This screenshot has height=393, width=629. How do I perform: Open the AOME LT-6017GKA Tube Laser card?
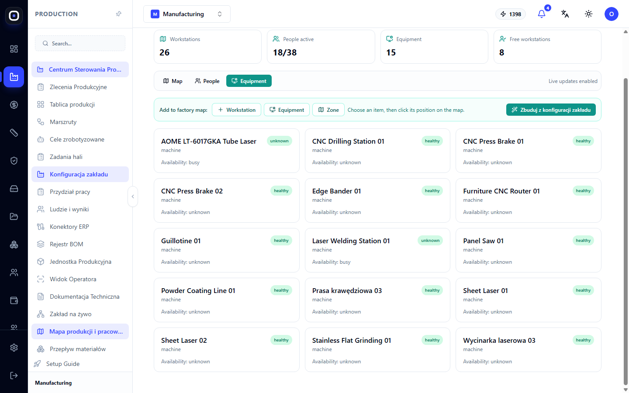[x=227, y=151]
